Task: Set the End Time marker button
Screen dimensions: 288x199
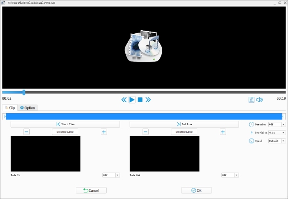Action: coord(184,124)
